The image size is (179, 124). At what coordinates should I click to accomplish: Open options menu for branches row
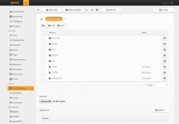click(164, 38)
